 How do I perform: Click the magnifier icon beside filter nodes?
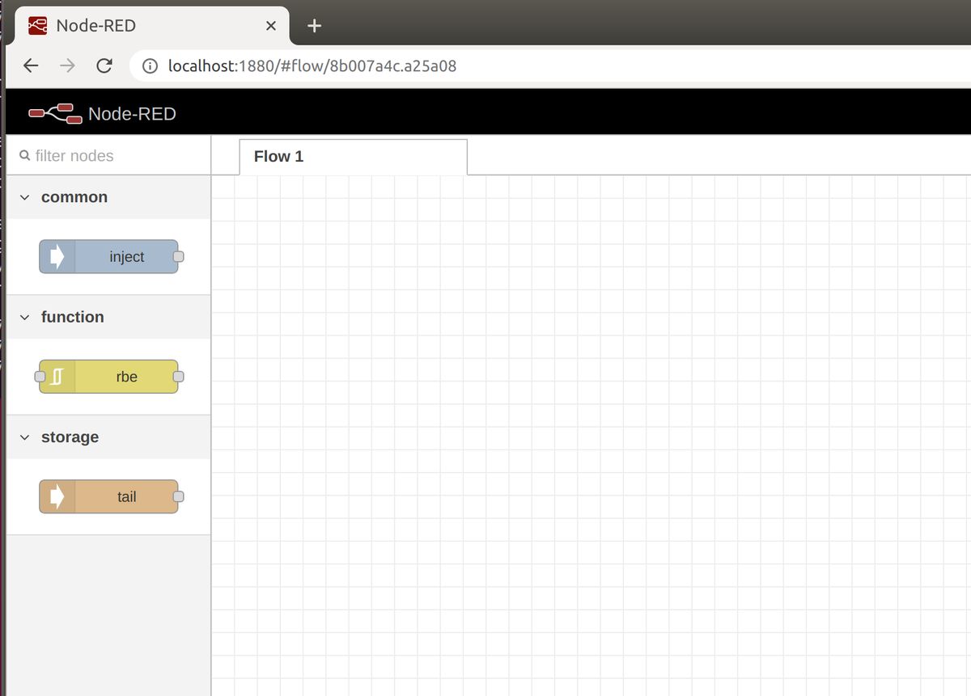[x=24, y=155]
